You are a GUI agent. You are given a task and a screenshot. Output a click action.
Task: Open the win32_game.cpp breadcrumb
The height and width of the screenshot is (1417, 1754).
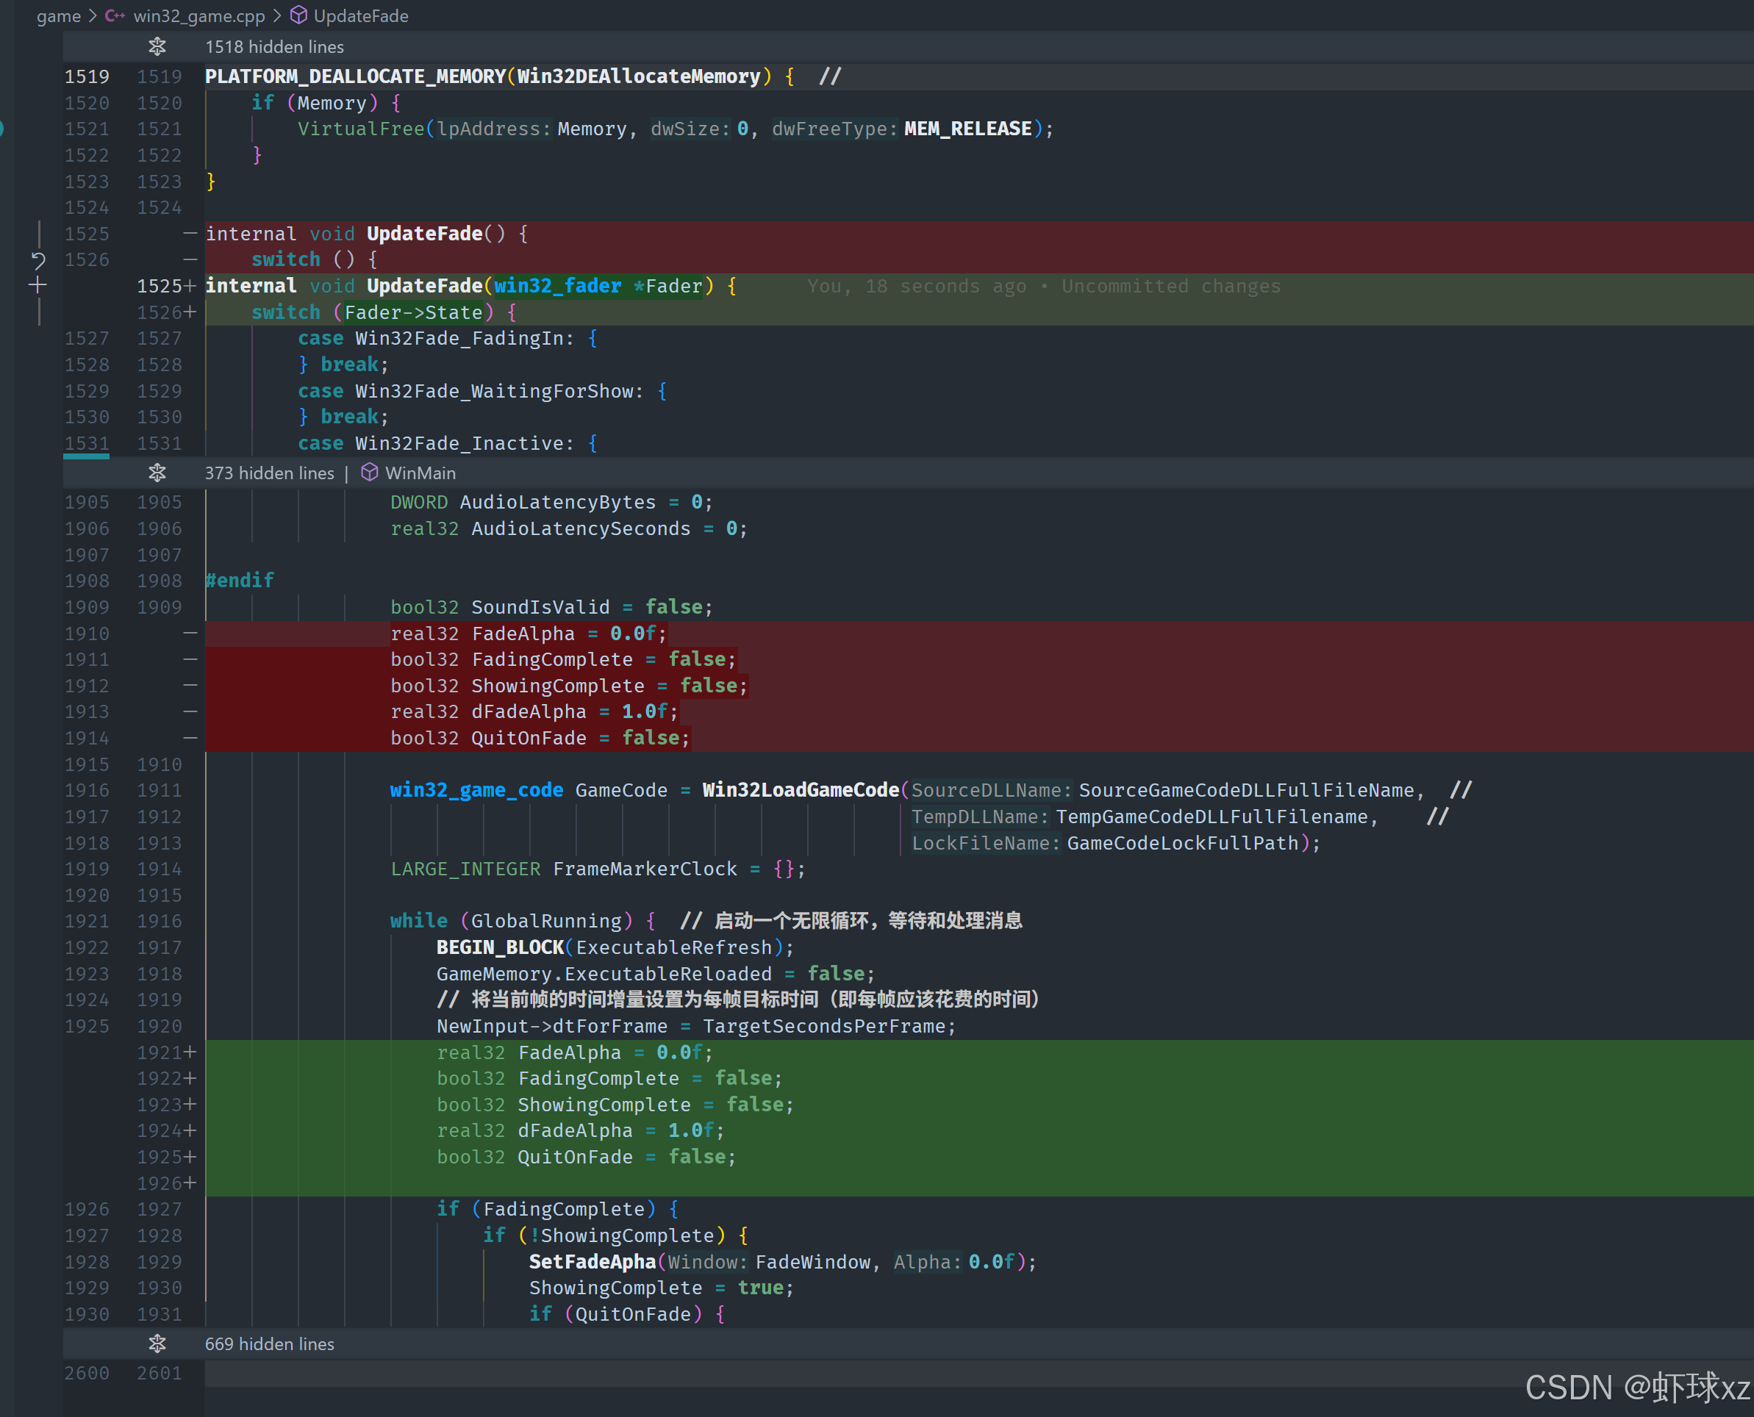pos(199,16)
